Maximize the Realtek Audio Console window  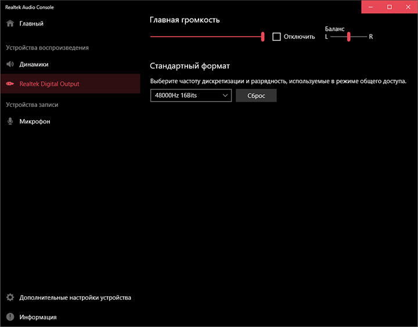click(390, 7)
